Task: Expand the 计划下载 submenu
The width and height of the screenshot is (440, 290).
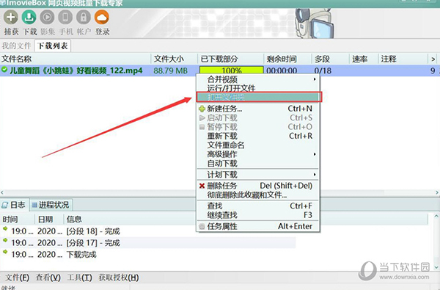Action: (258, 175)
